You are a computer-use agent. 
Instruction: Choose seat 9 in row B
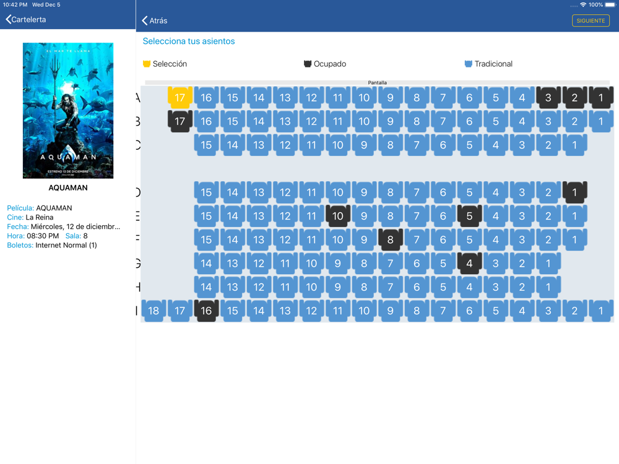click(x=391, y=121)
